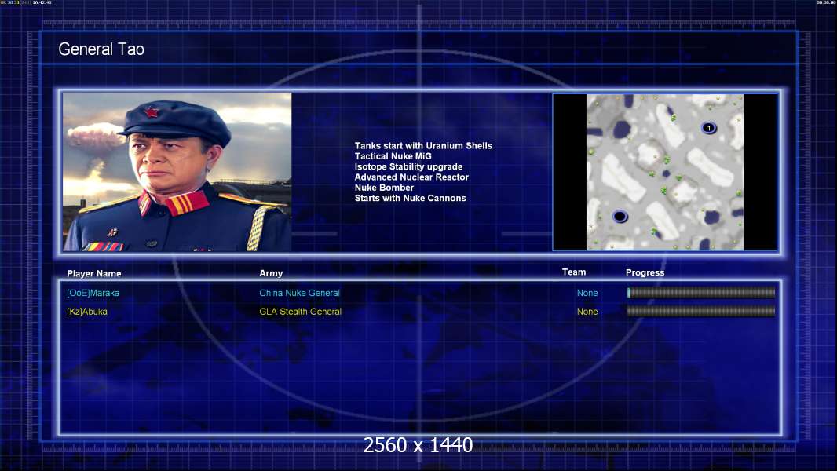The height and width of the screenshot is (471, 837).
Task: Click the Progress column header
Action: pyautogui.click(x=645, y=272)
